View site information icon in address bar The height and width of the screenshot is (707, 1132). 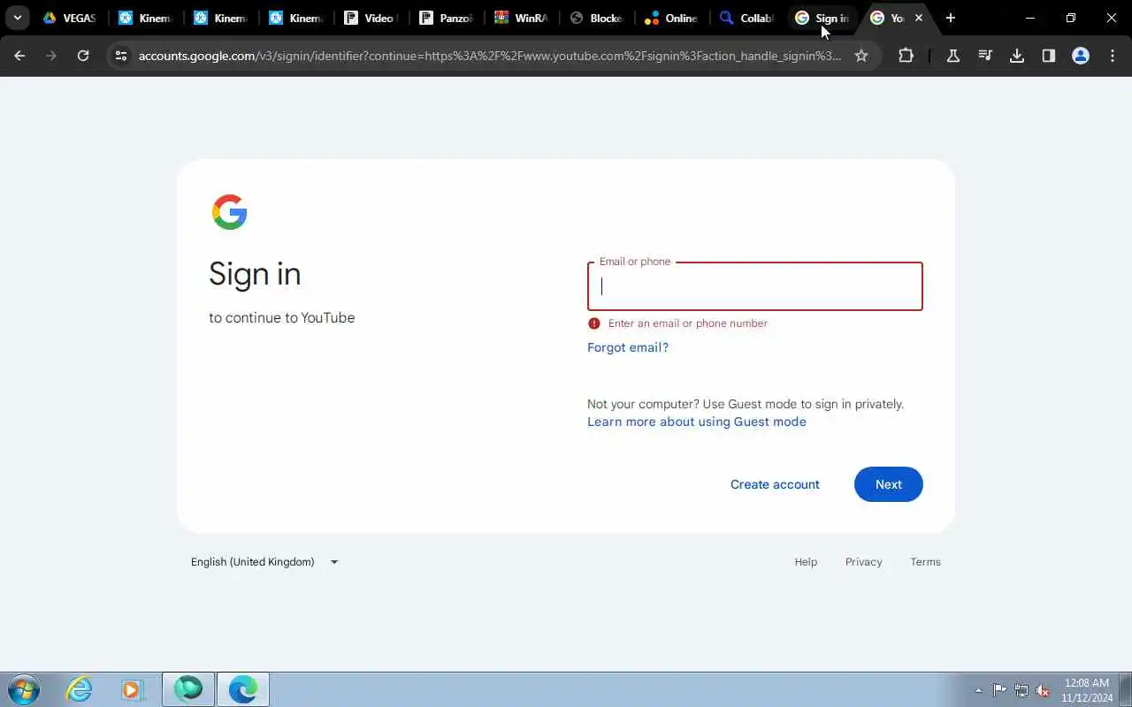pos(121,56)
